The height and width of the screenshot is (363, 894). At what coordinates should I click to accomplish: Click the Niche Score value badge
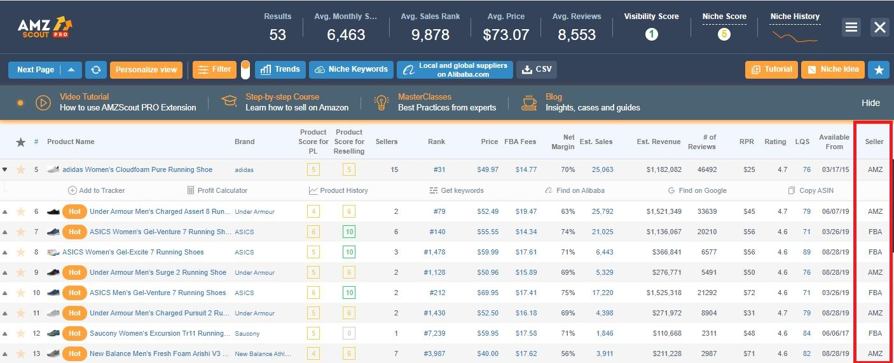pyautogui.click(x=724, y=34)
